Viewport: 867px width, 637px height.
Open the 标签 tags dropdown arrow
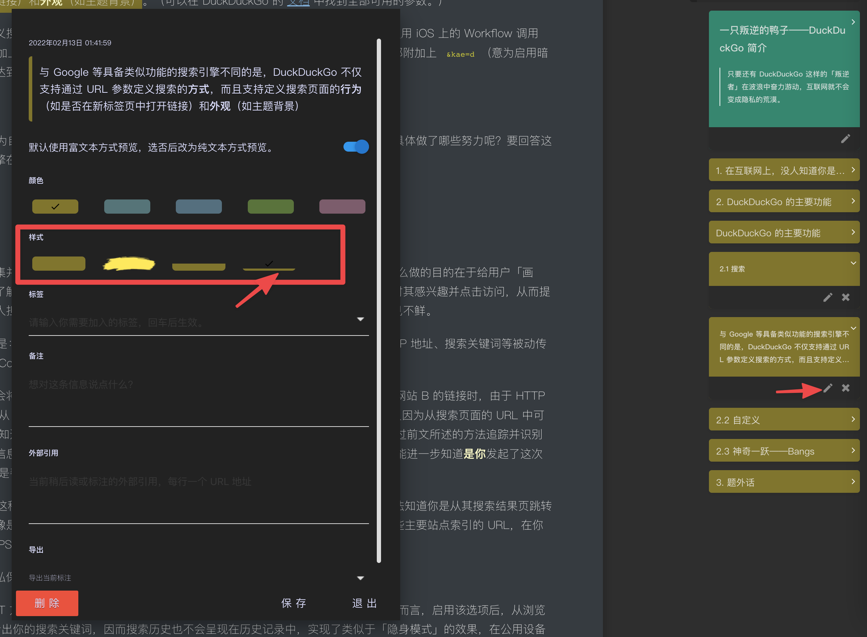360,319
